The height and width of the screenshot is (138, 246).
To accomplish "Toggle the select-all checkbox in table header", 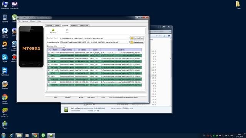I will 49,50.
